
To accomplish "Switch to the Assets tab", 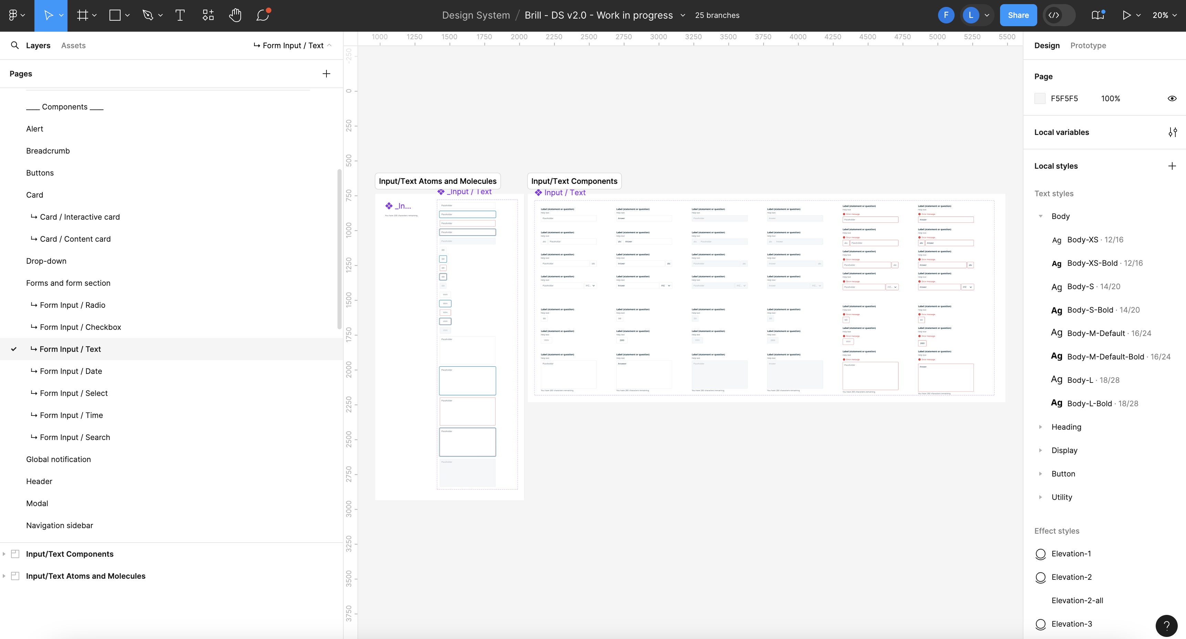I will pos(73,45).
